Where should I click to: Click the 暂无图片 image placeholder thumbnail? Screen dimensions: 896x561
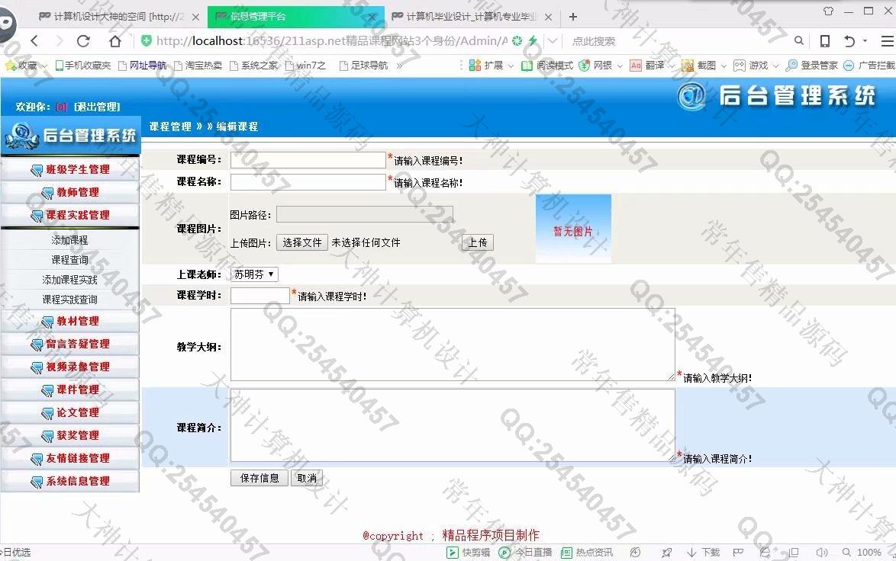pyautogui.click(x=573, y=229)
